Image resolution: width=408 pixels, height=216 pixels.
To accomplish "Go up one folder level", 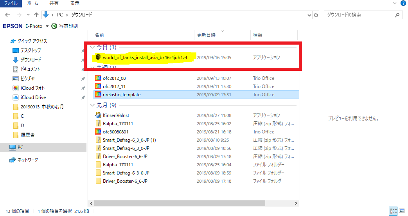I will pyautogui.click(x=36, y=15).
